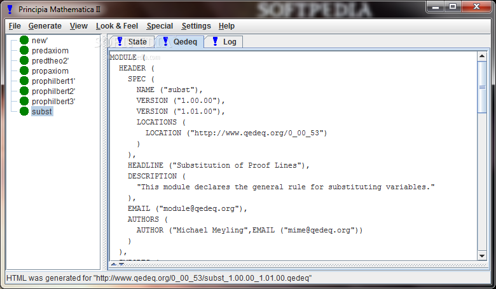The height and width of the screenshot is (289, 496).
Task: Select the propaxiom module
Action: 50,71
